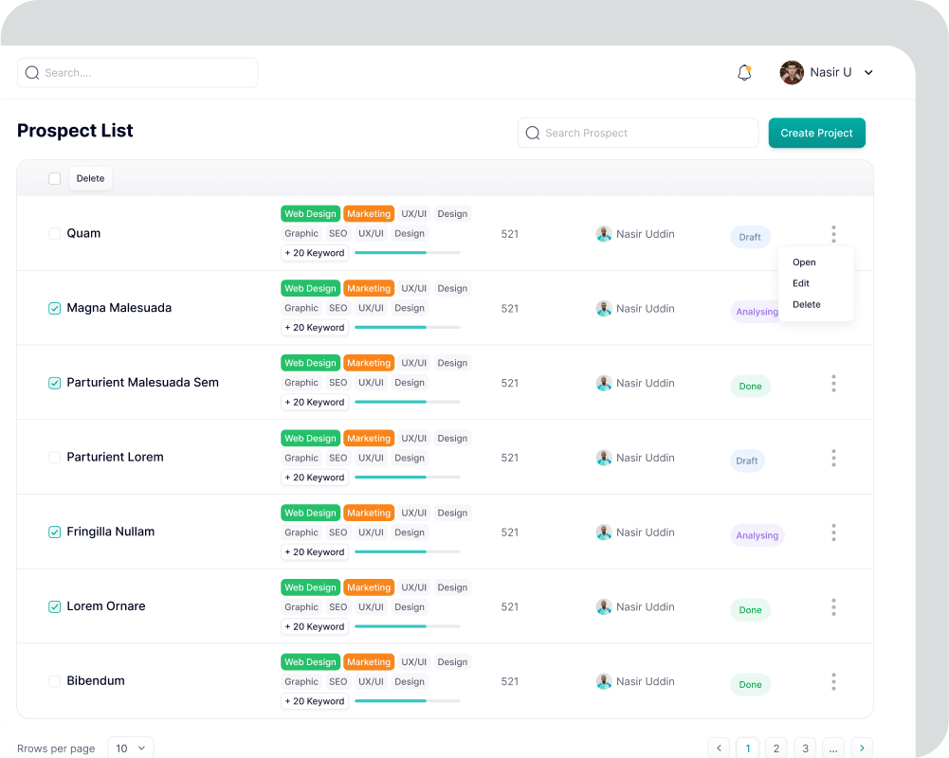The width and height of the screenshot is (949, 758).
Task: Toggle the select-all header checkbox
Action: click(x=55, y=178)
